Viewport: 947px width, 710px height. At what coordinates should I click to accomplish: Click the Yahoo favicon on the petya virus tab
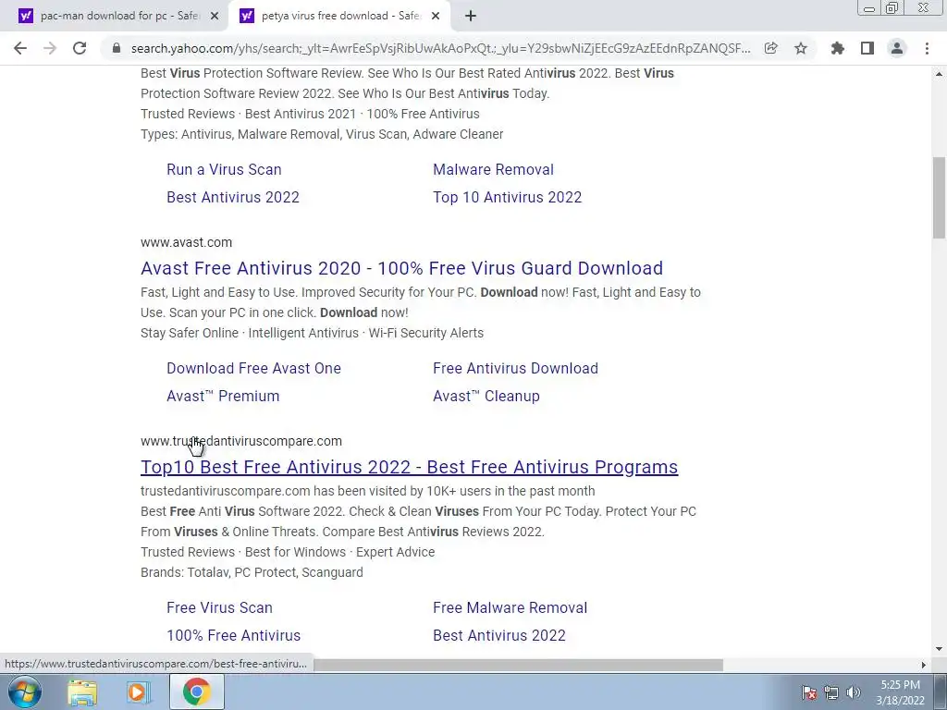coord(246,17)
